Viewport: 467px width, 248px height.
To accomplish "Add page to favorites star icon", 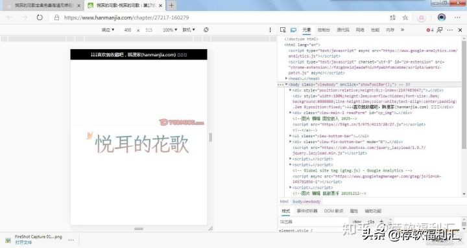I will [x=405, y=17].
